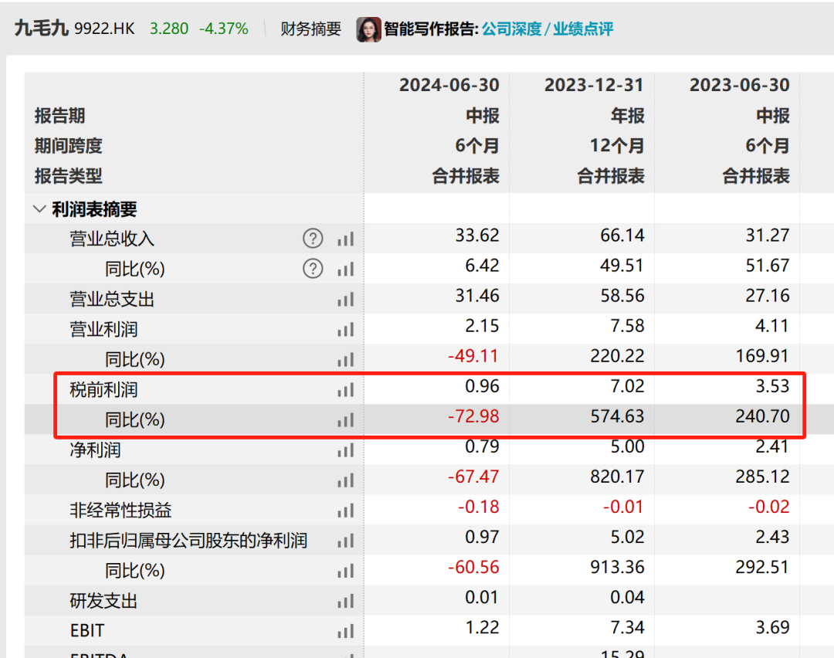This screenshot has width=834, height=658.
Task: Open chart icon for 非经常性损益
Action: tap(345, 510)
